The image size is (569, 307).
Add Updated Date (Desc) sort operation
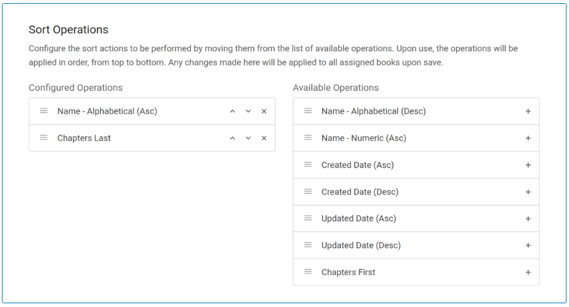click(528, 246)
